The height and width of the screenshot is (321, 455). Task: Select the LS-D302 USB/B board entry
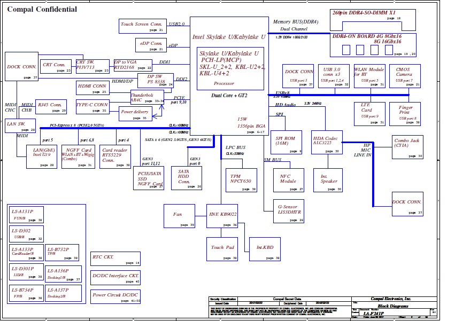click(26, 234)
